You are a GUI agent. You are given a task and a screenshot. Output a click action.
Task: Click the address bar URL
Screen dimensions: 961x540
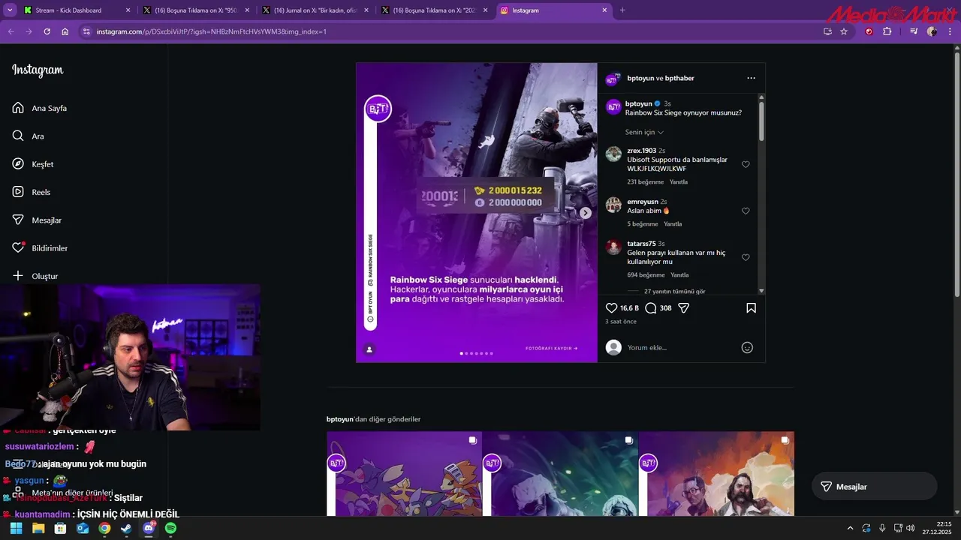click(211, 31)
